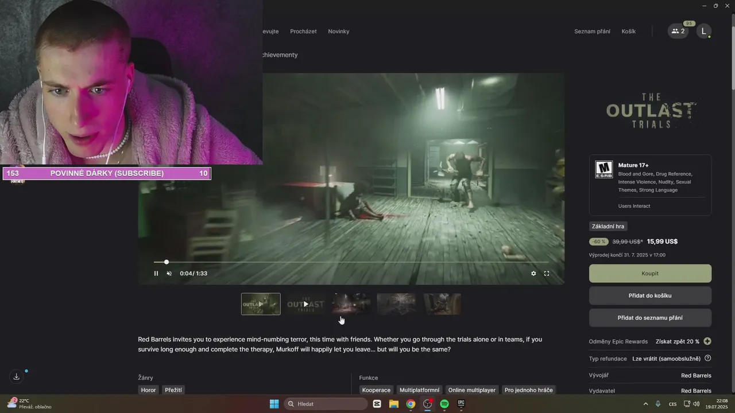Show hidden system tray icons

point(645,404)
